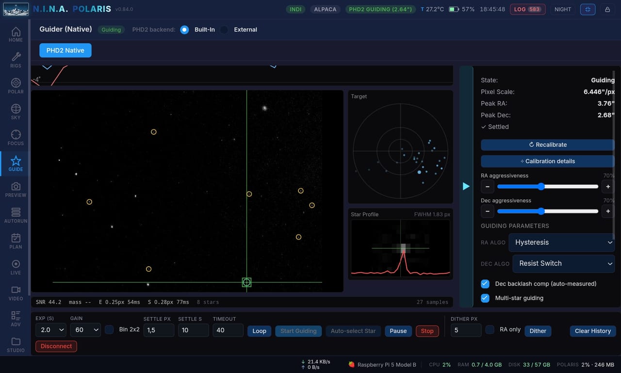Click the Dec aggressiveness slider
621x373 pixels.
(548, 211)
